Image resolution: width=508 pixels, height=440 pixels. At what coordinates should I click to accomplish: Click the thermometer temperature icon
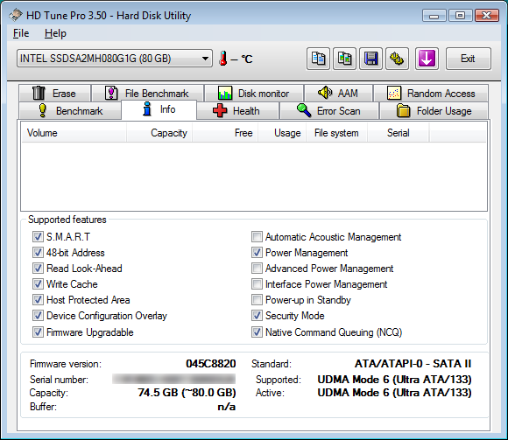(222, 59)
